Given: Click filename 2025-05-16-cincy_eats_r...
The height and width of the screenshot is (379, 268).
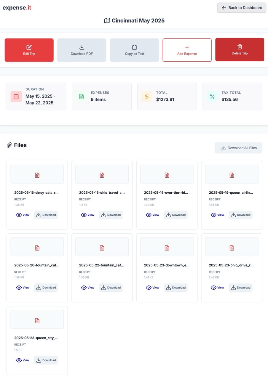Looking at the screenshot, I should click(x=36, y=193).
